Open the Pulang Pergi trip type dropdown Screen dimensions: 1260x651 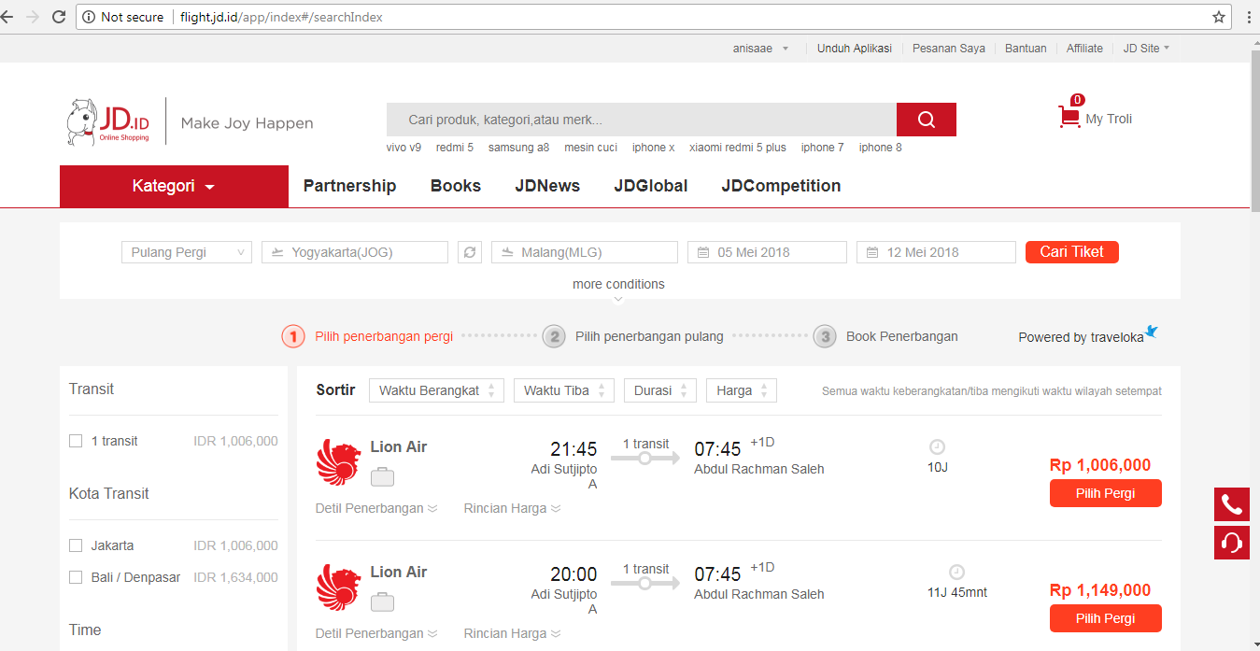(x=187, y=252)
